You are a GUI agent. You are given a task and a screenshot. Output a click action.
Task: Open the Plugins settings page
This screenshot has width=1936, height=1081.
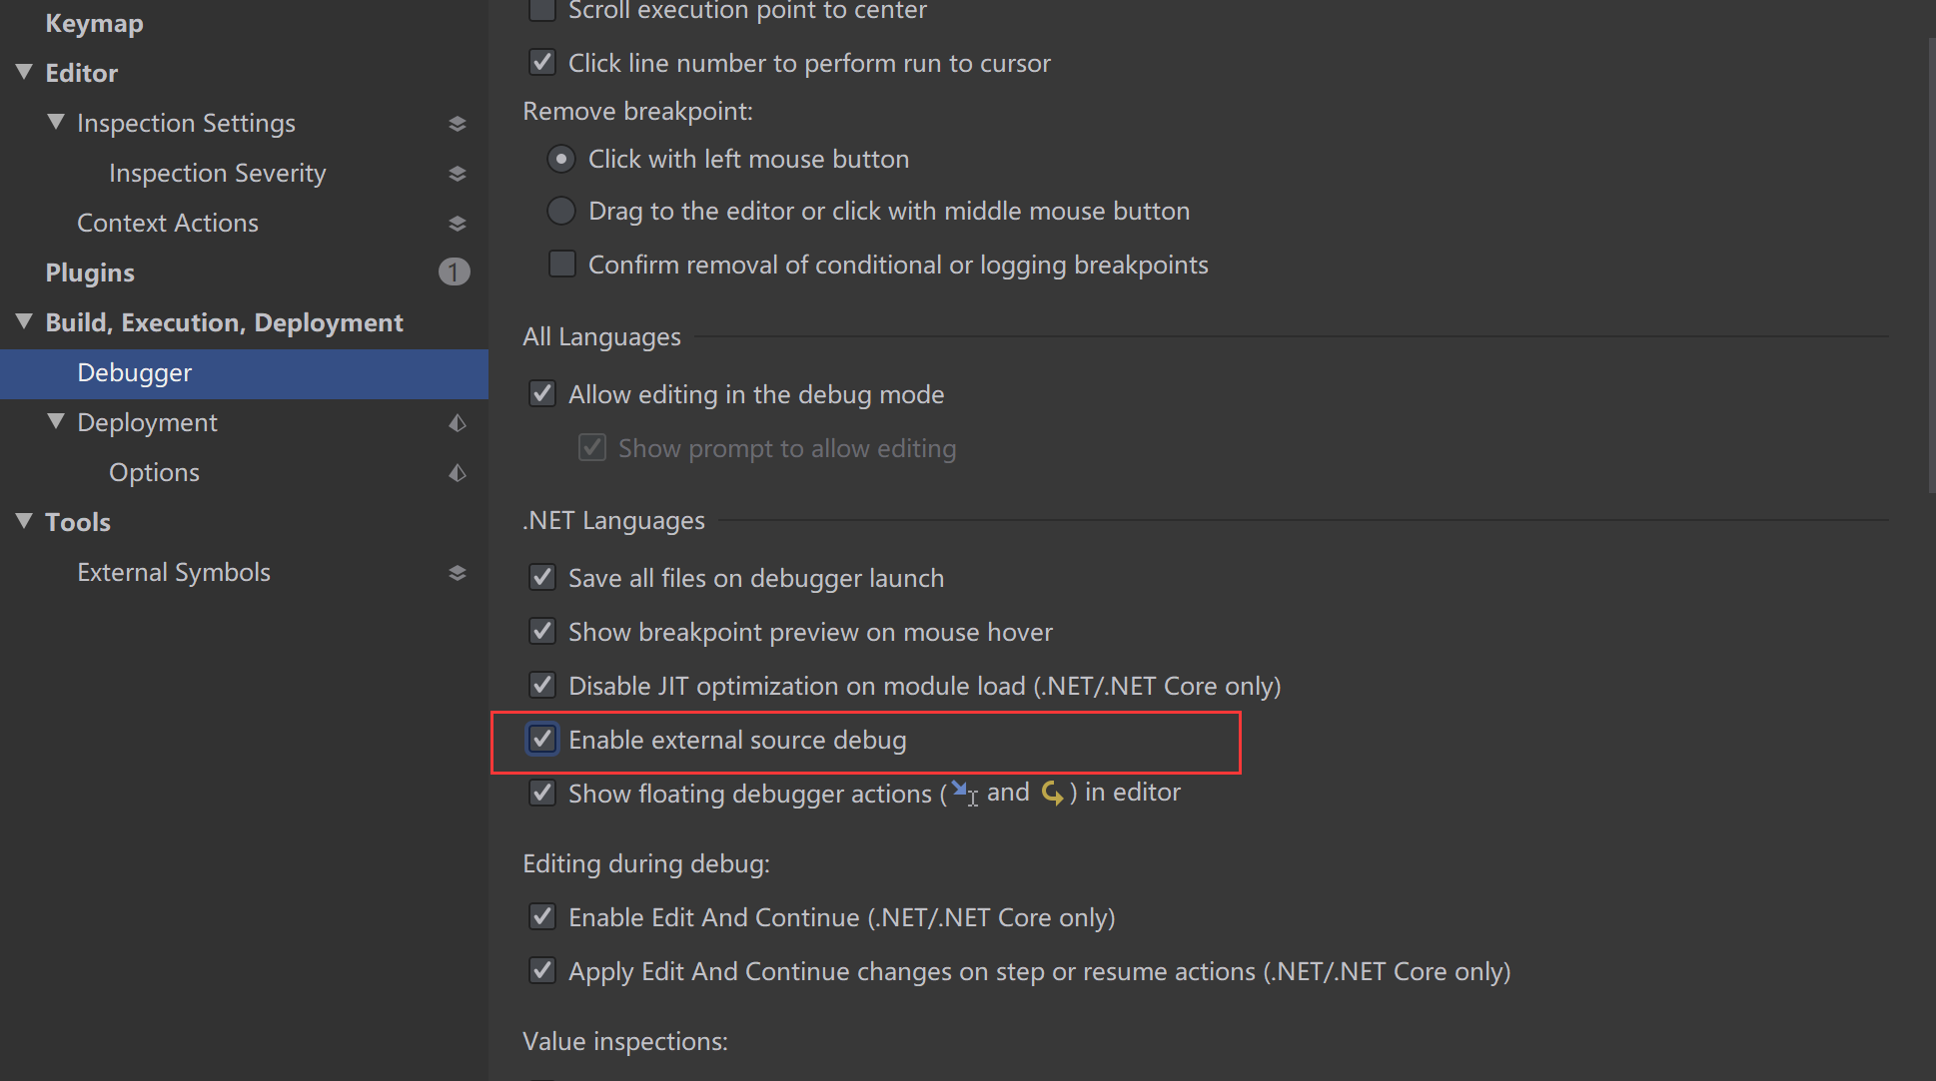point(89,271)
